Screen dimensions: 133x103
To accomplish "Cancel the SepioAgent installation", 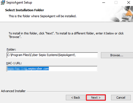I will [121, 97].
